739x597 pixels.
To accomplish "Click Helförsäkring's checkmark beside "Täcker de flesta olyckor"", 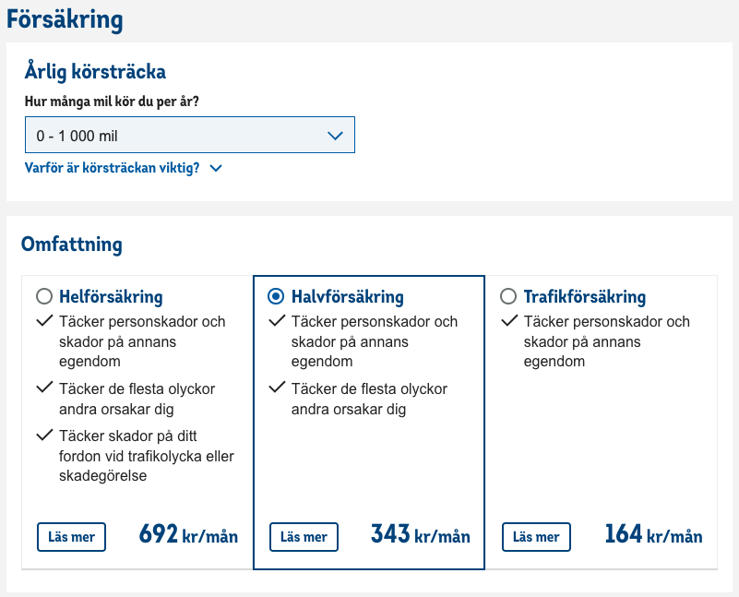I will 43,388.
